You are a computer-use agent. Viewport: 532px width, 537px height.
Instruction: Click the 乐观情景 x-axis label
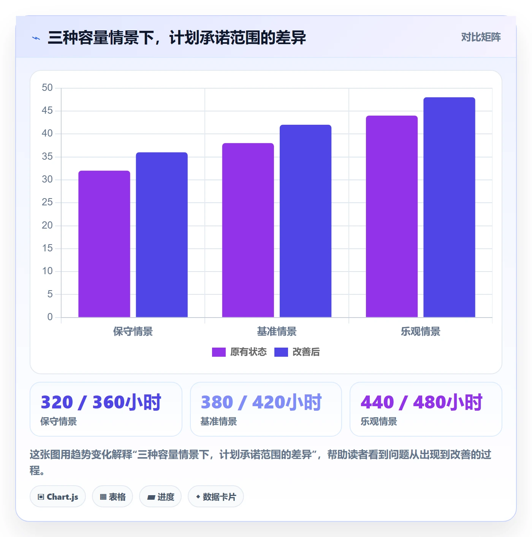[x=420, y=332]
